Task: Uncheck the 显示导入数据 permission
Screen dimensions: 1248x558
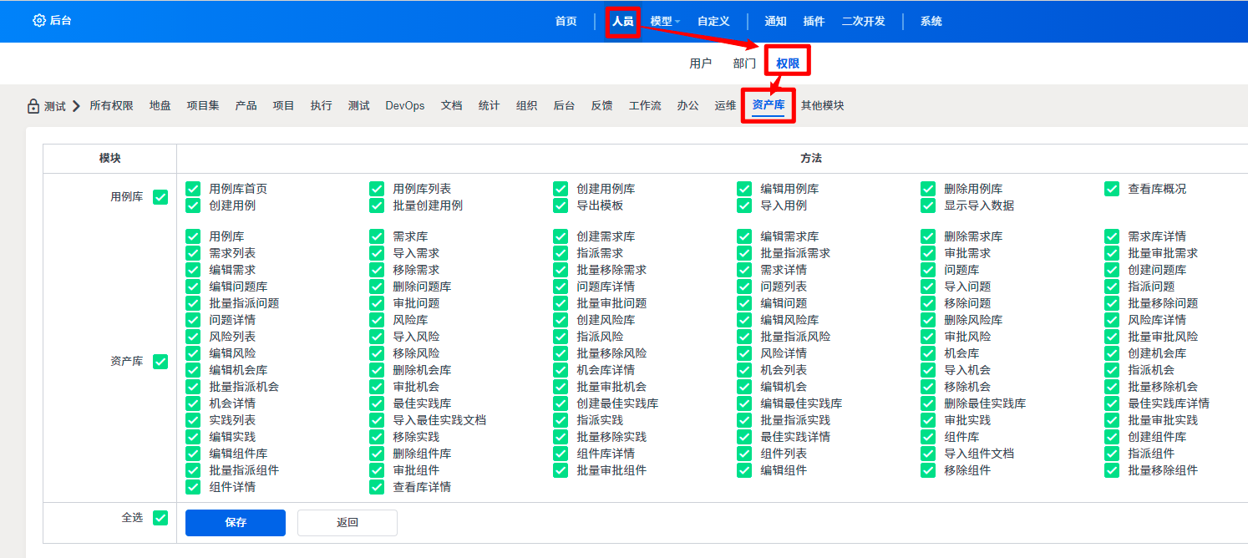Action: pos(928,205)
